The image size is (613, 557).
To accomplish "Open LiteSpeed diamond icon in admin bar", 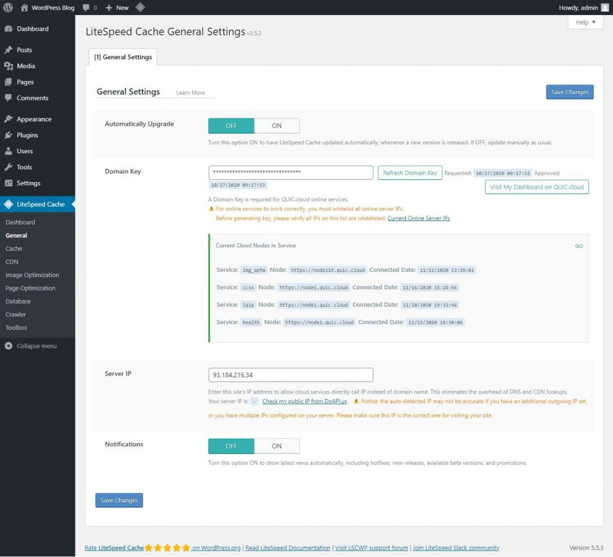I will point(140,7).
